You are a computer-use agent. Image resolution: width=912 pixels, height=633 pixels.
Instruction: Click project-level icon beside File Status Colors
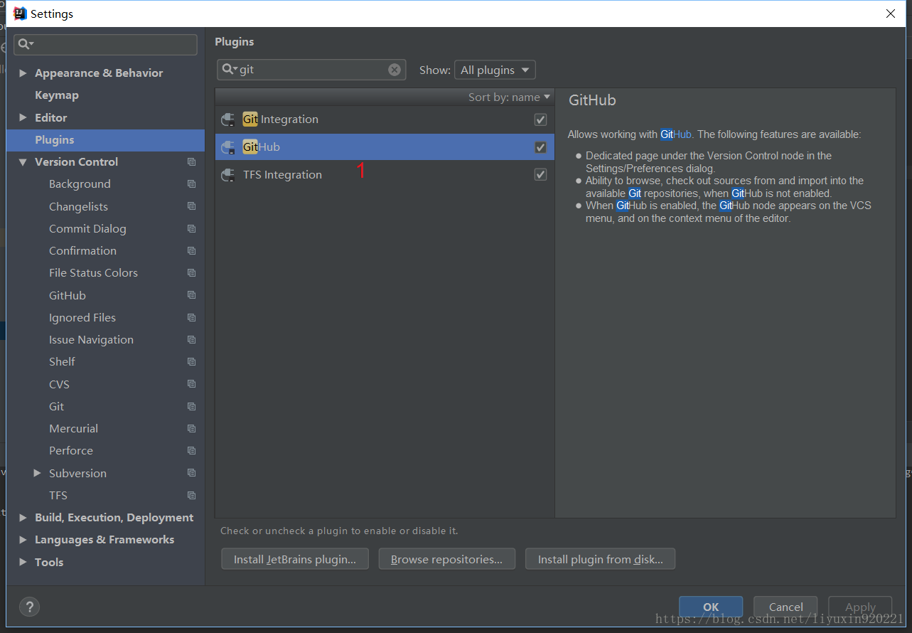click(x=191, y=273)
